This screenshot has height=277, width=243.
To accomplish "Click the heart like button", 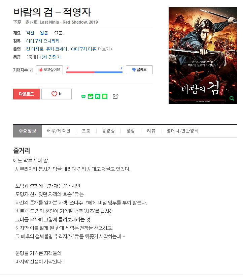I will (x=57, y=94).
